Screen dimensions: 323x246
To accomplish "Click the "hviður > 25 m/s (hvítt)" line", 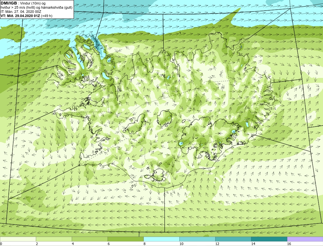I will coord(18,7).
